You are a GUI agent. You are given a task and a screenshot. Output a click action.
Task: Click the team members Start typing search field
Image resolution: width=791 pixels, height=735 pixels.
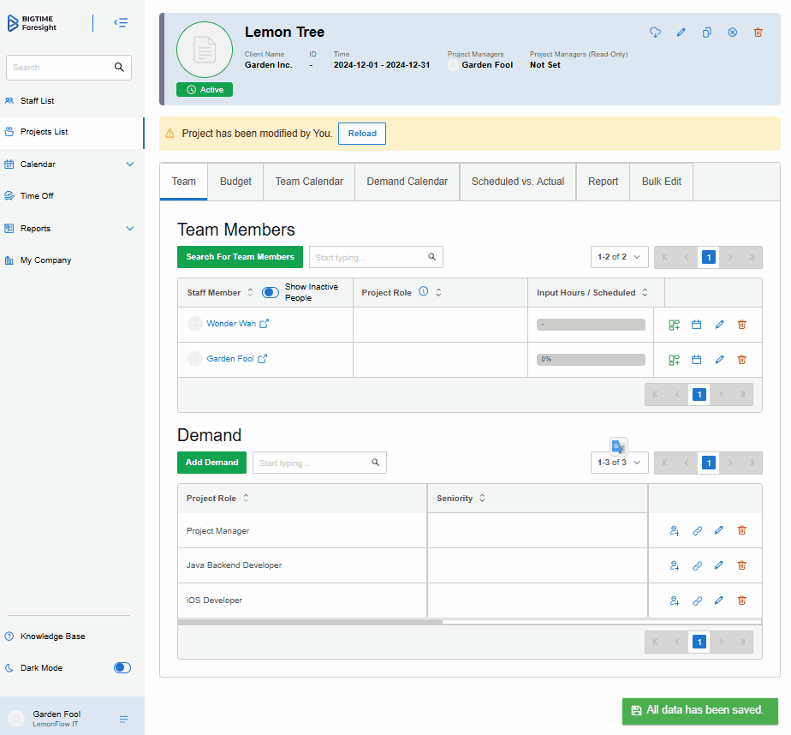[368, 257]
